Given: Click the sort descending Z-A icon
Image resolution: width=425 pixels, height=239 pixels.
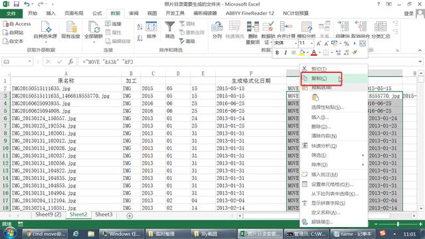Looking at the screenshot, I should click(x=140, y=39).
